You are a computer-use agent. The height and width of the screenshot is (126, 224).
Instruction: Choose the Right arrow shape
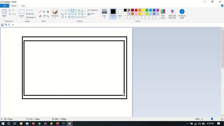tap(76, 14)
